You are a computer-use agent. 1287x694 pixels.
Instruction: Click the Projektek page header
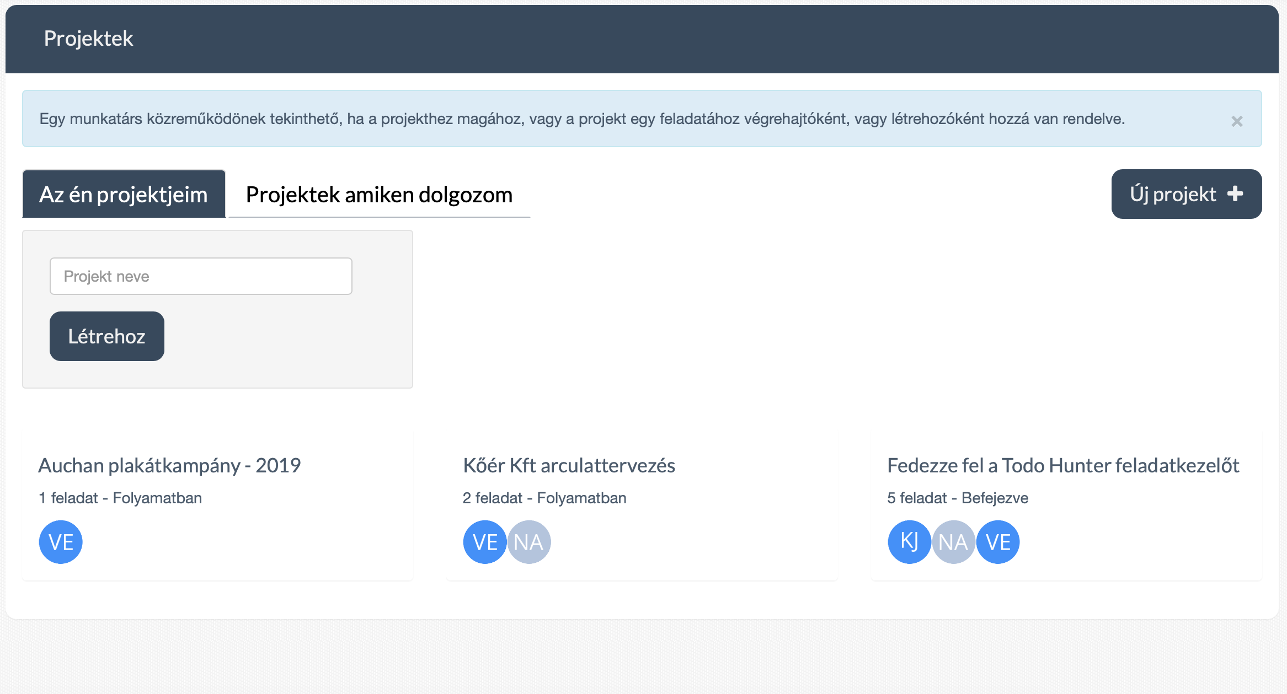(89, 39)
